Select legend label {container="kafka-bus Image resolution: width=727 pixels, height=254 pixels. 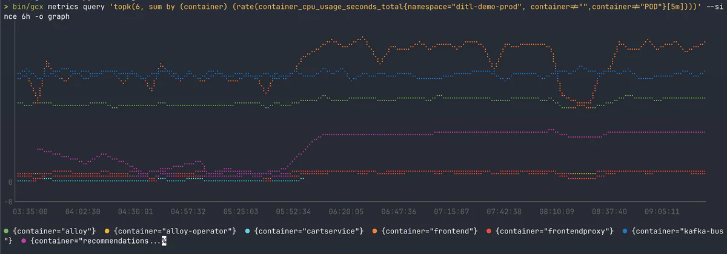(677, 231)
